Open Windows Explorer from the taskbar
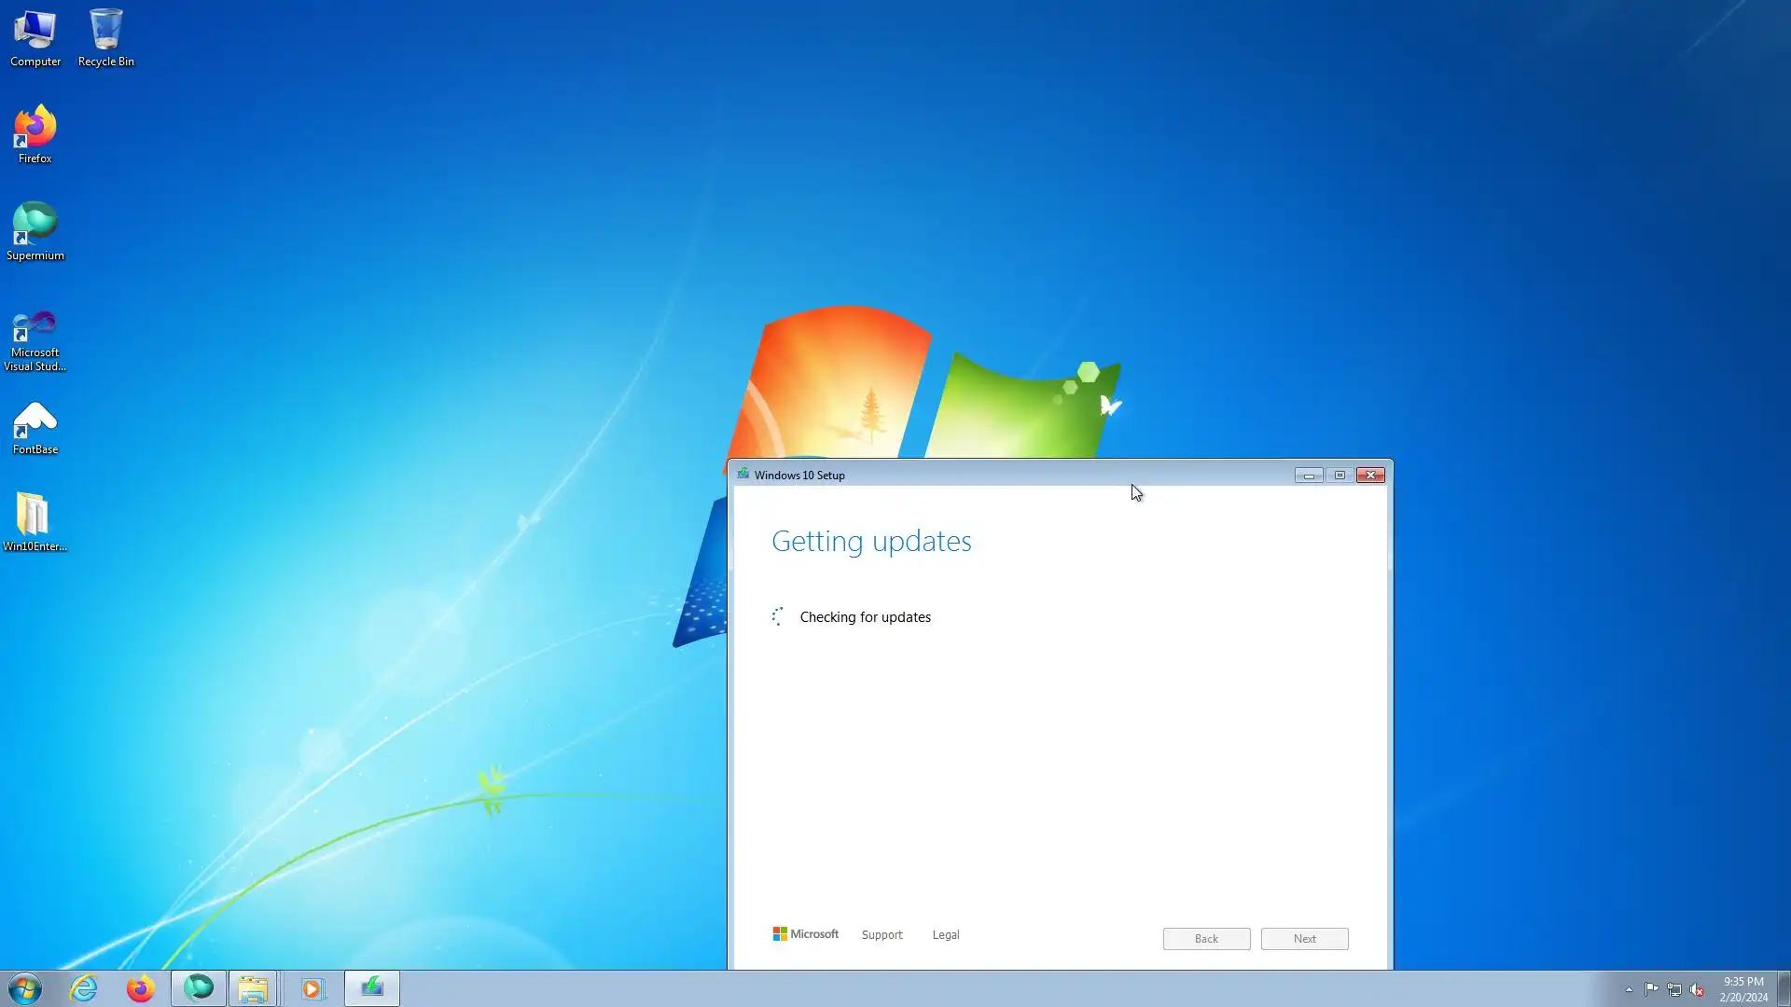Screen dimensions: 1791x1007 (x=253, y=988)
